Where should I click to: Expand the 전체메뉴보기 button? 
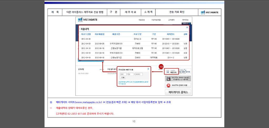(186, 23)
